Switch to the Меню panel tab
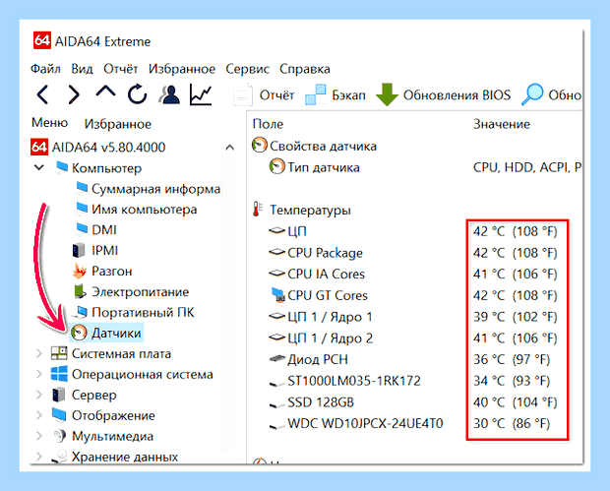The width and height of the screenshot is (610, 491). tap(49, 123)
